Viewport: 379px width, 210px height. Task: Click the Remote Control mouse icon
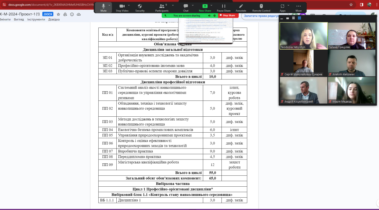pos(261,7)
